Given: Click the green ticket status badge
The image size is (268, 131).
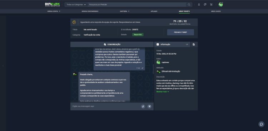Looking at the screenshot, I should point(138,35).
